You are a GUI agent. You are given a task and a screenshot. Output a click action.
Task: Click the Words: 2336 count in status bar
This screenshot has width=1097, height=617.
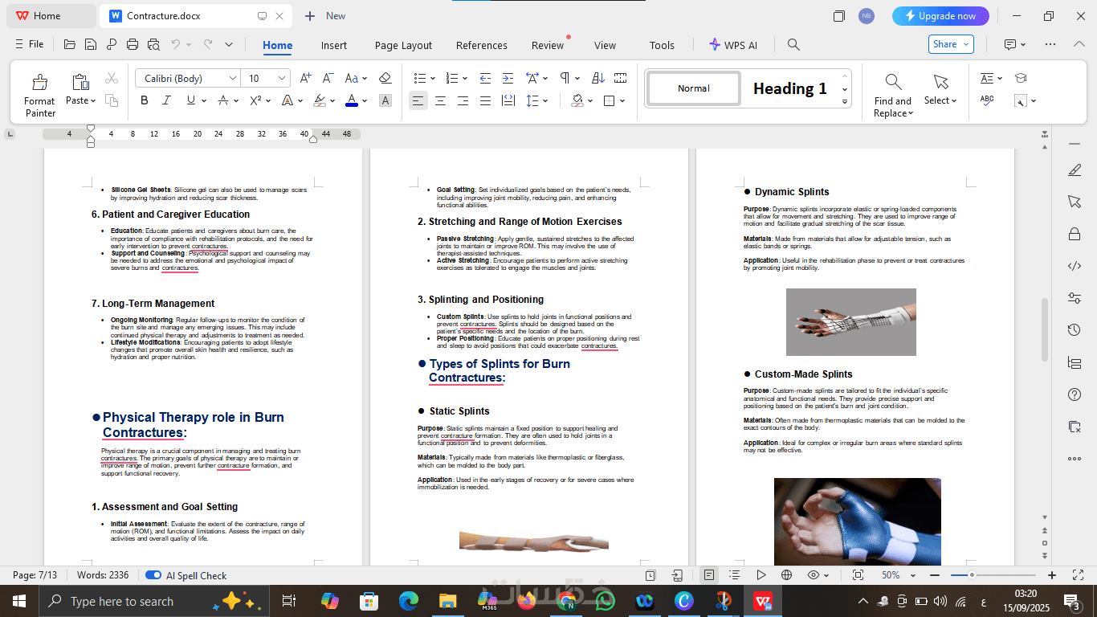[x=103, y=575]
